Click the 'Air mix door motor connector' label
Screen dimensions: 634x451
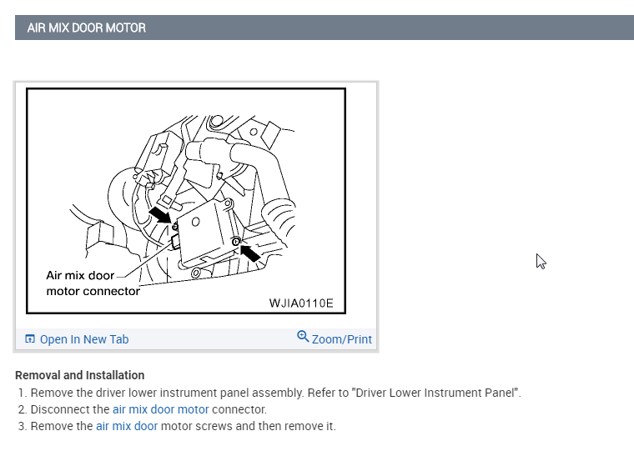[93, 283]
